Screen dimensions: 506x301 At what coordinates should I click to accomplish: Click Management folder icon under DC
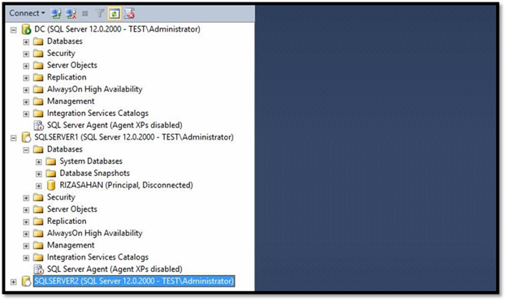(38, 101)
